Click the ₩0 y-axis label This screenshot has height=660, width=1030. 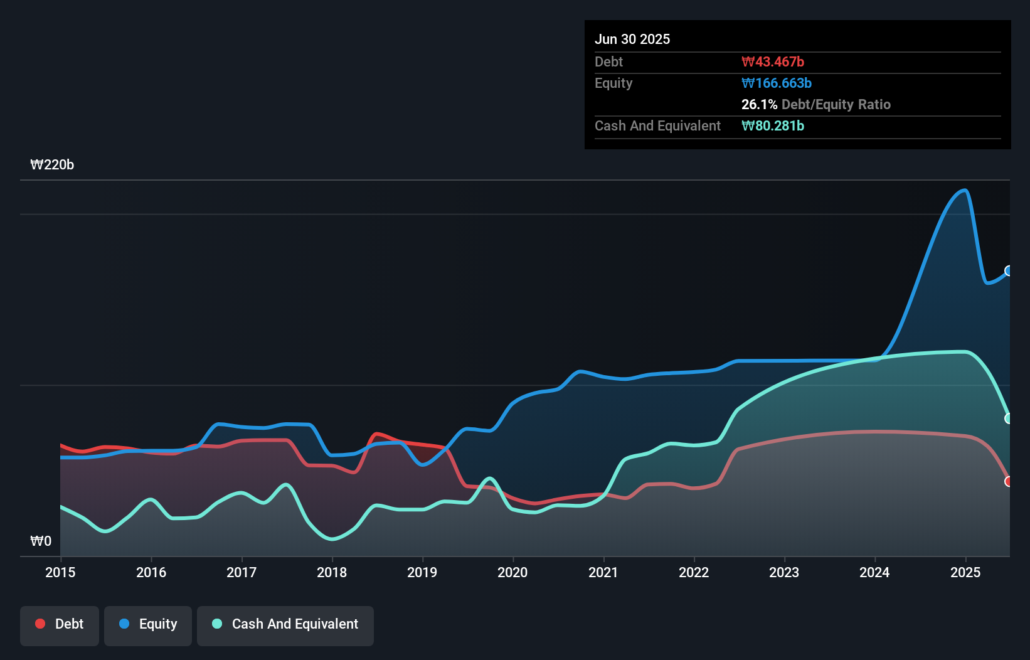[x=41, y=541]
